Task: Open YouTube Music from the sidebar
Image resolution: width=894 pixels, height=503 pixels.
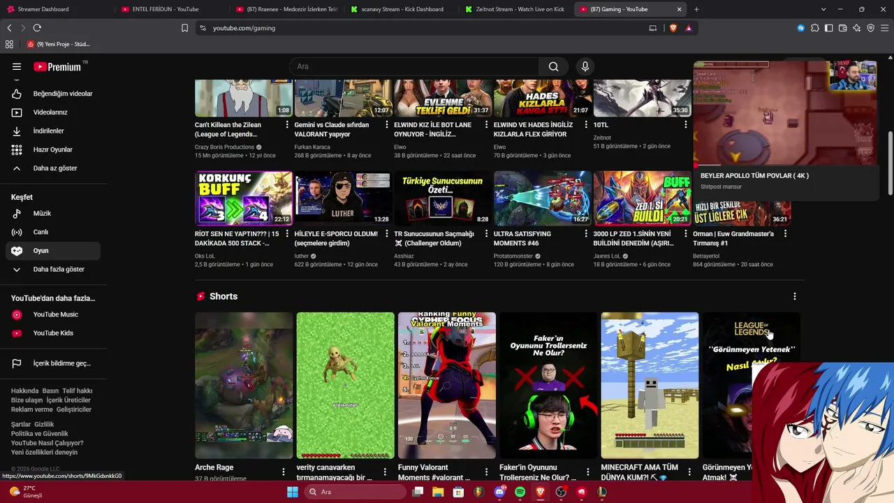Action: click(x=53, y=314)
